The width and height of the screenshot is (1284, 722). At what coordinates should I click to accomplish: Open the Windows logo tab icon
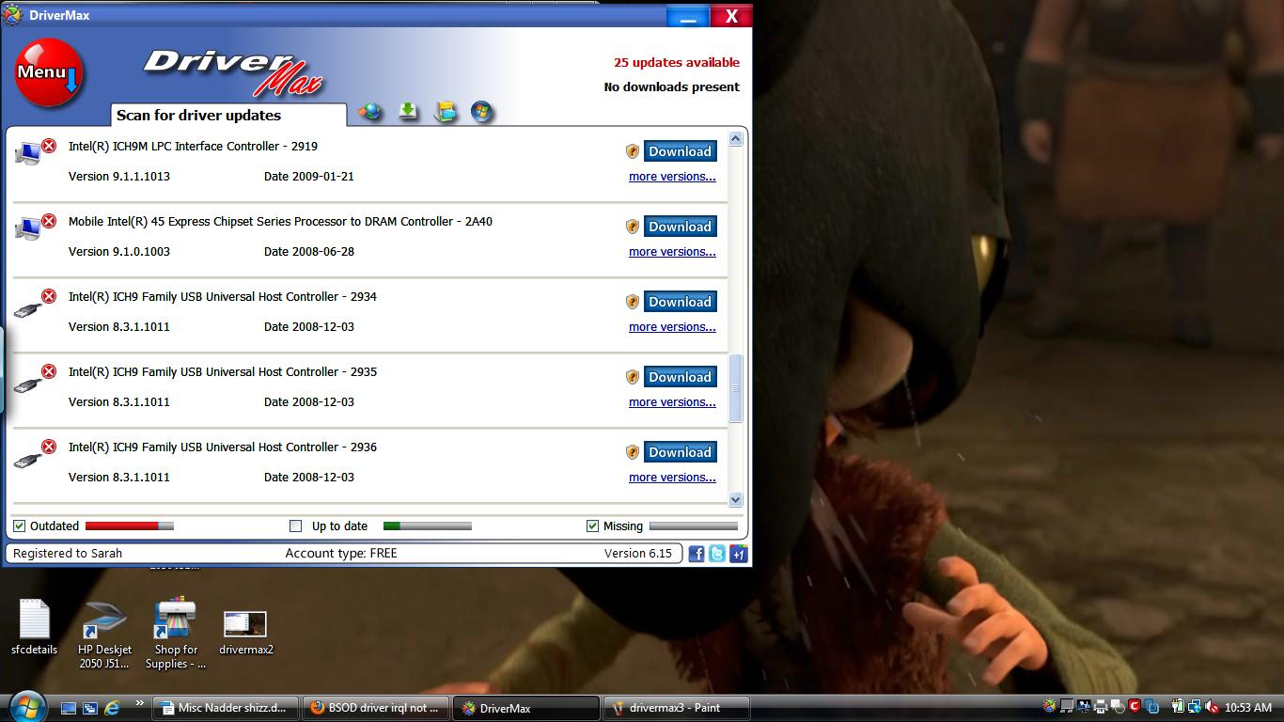pos(481,111)
